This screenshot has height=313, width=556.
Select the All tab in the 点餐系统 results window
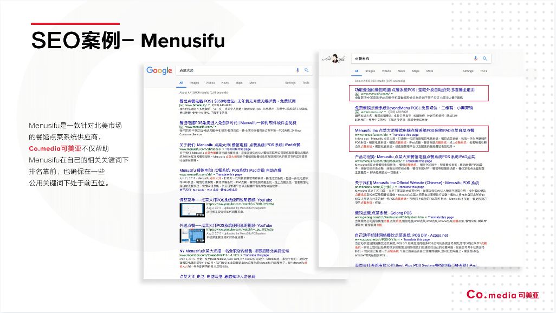[x=357, y=71]
